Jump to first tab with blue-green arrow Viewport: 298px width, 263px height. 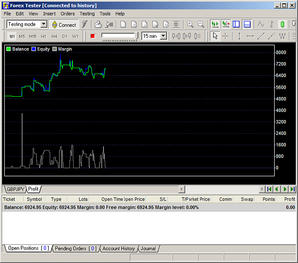(269, 189)
